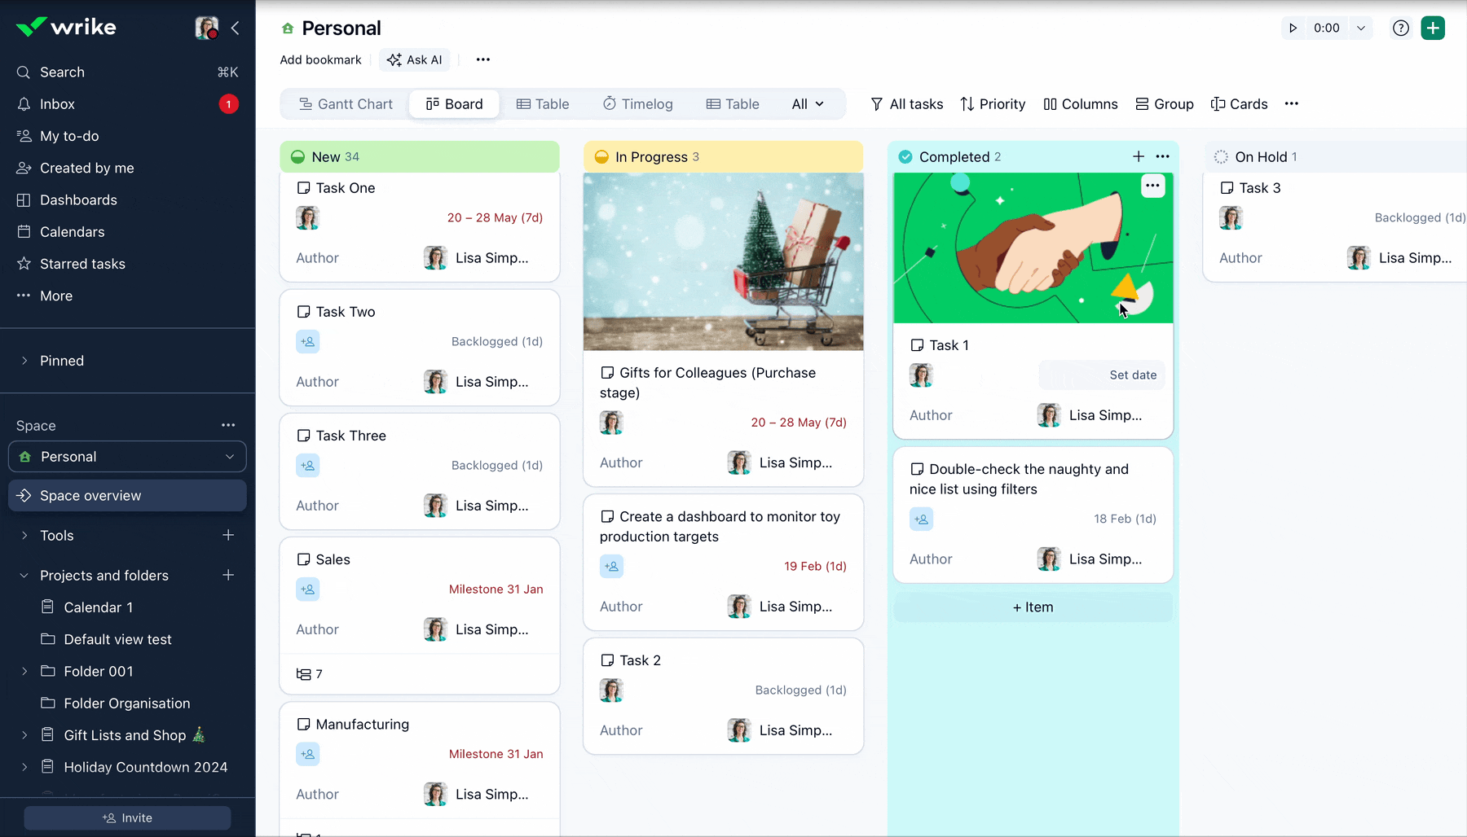This screenshot has height=837, width=1467.
Task: Open the shopping cart cover image card
Action: (x=723, y=261)
